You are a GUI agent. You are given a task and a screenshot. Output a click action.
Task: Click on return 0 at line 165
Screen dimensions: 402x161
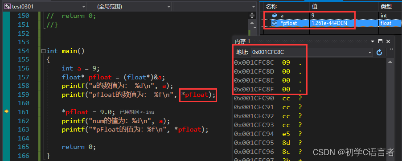(x=79, y=147)
